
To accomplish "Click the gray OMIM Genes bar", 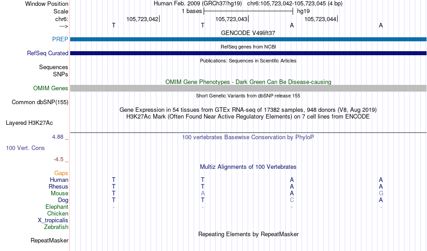I will 248,88.
